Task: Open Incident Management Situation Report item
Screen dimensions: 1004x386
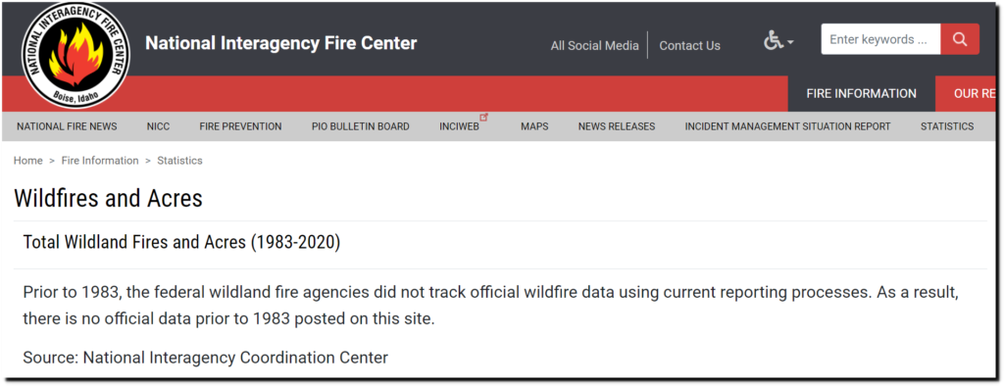Action: click(x=787, y=126)
